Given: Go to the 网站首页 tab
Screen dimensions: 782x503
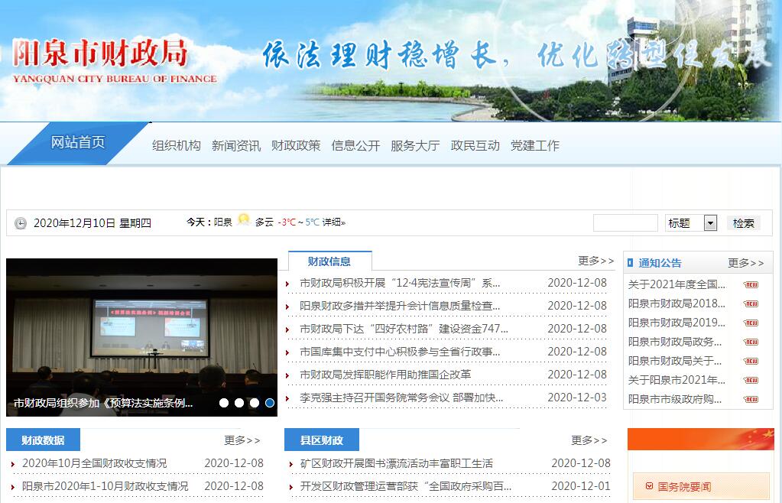Looking at the screenshot, I should [78, 143].
